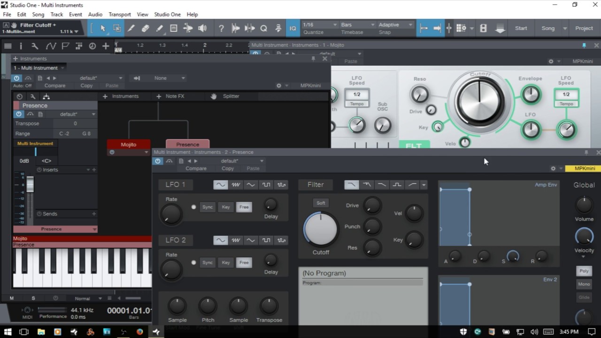The width and height of the screenshot is (601, 338).
Task: Open File Explorer from the taskbar
Action: click(41, 332)
